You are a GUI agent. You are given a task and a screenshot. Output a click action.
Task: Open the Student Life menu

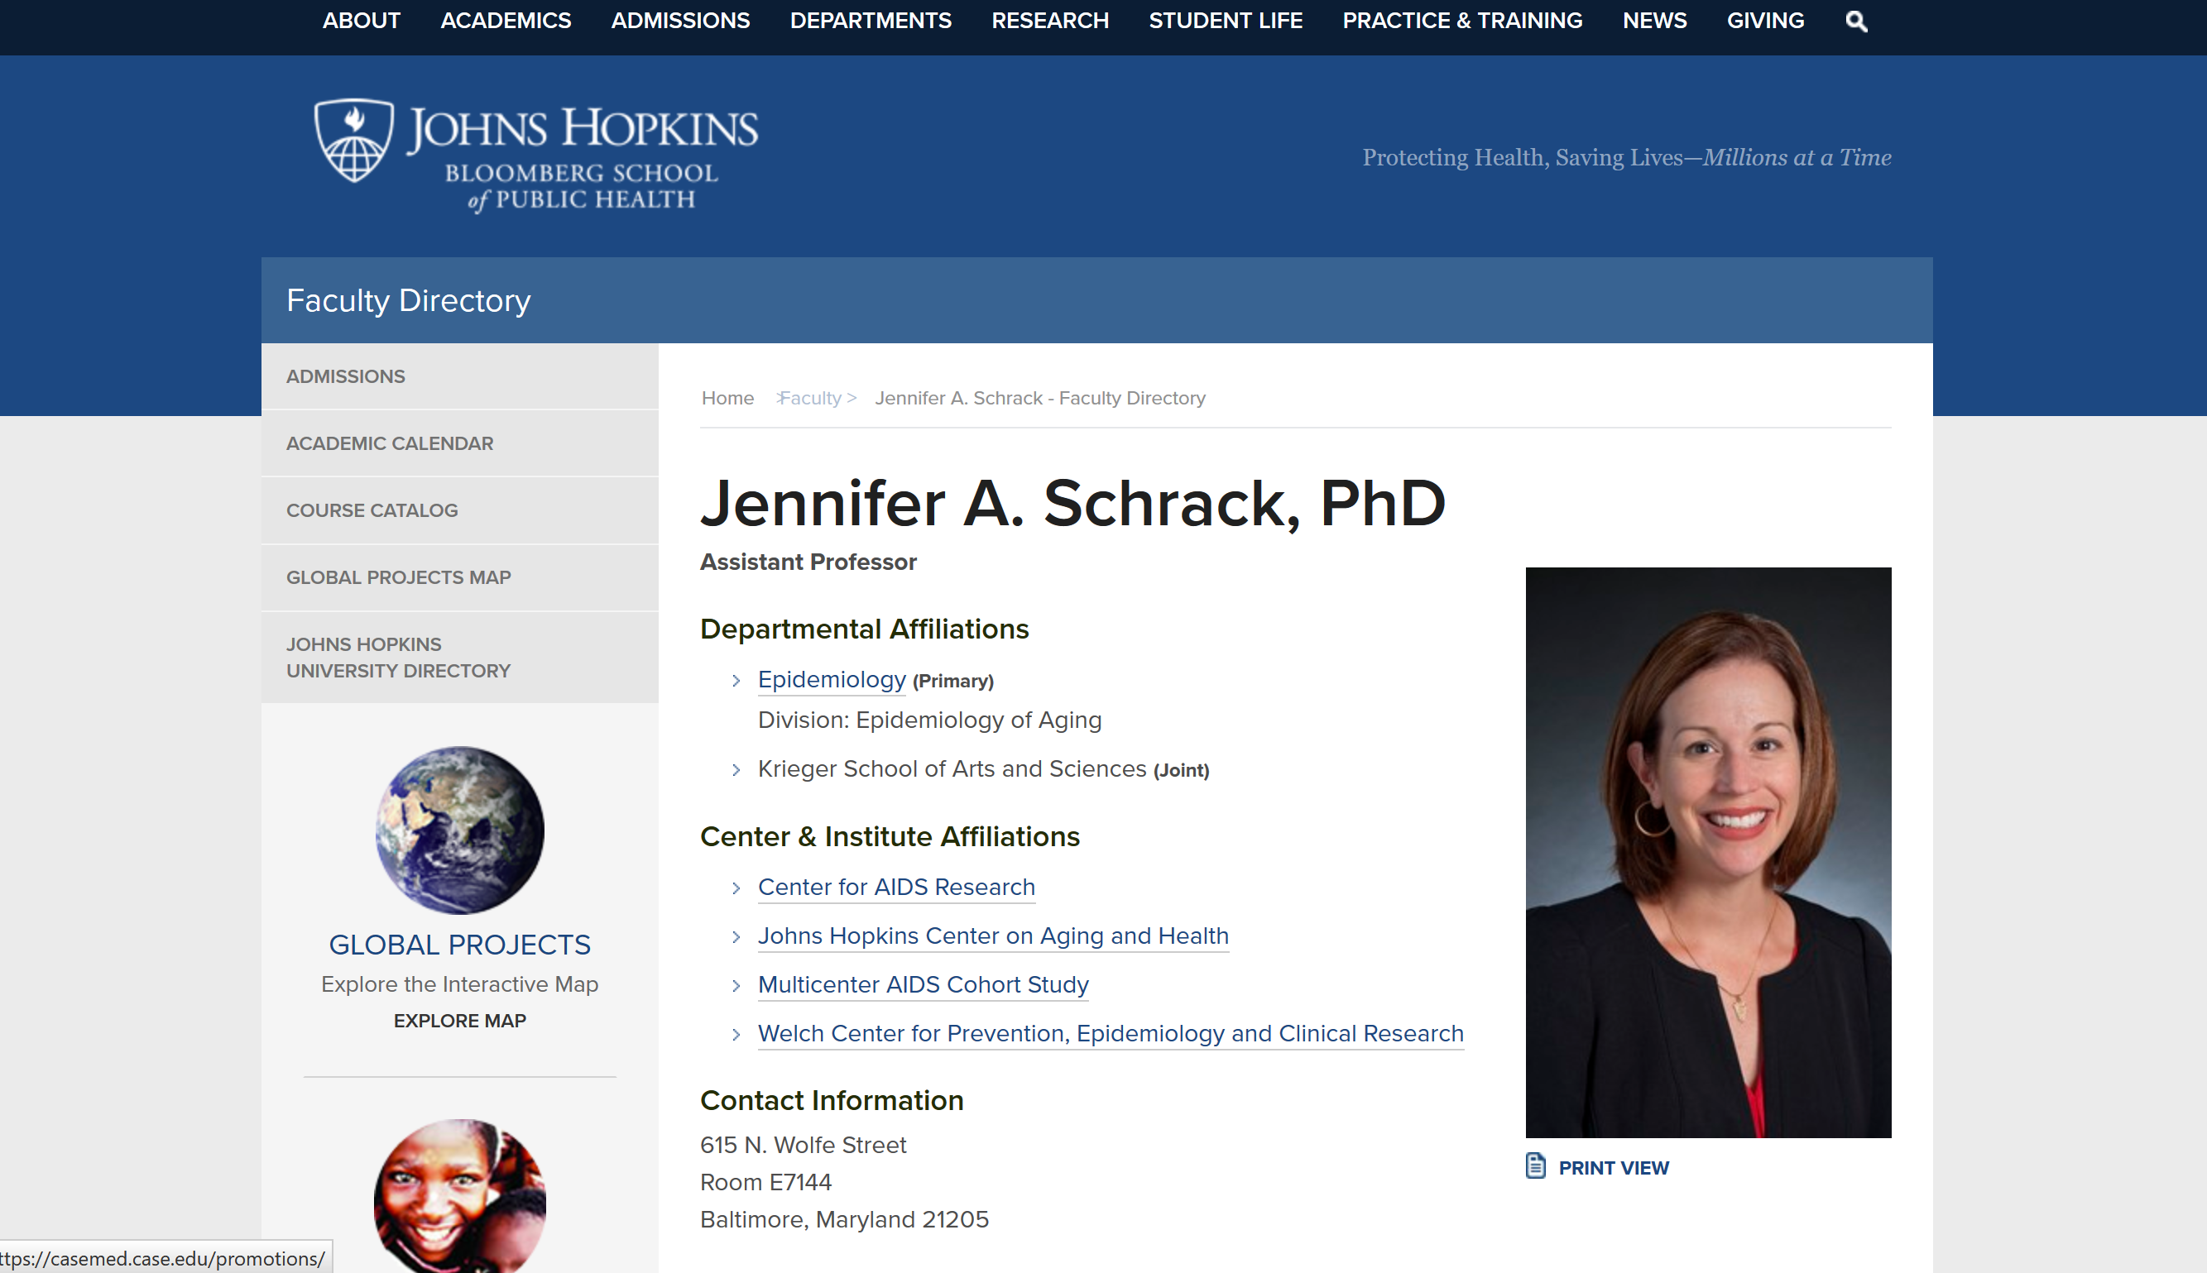pyautogui.click(x=1225, y=20)
